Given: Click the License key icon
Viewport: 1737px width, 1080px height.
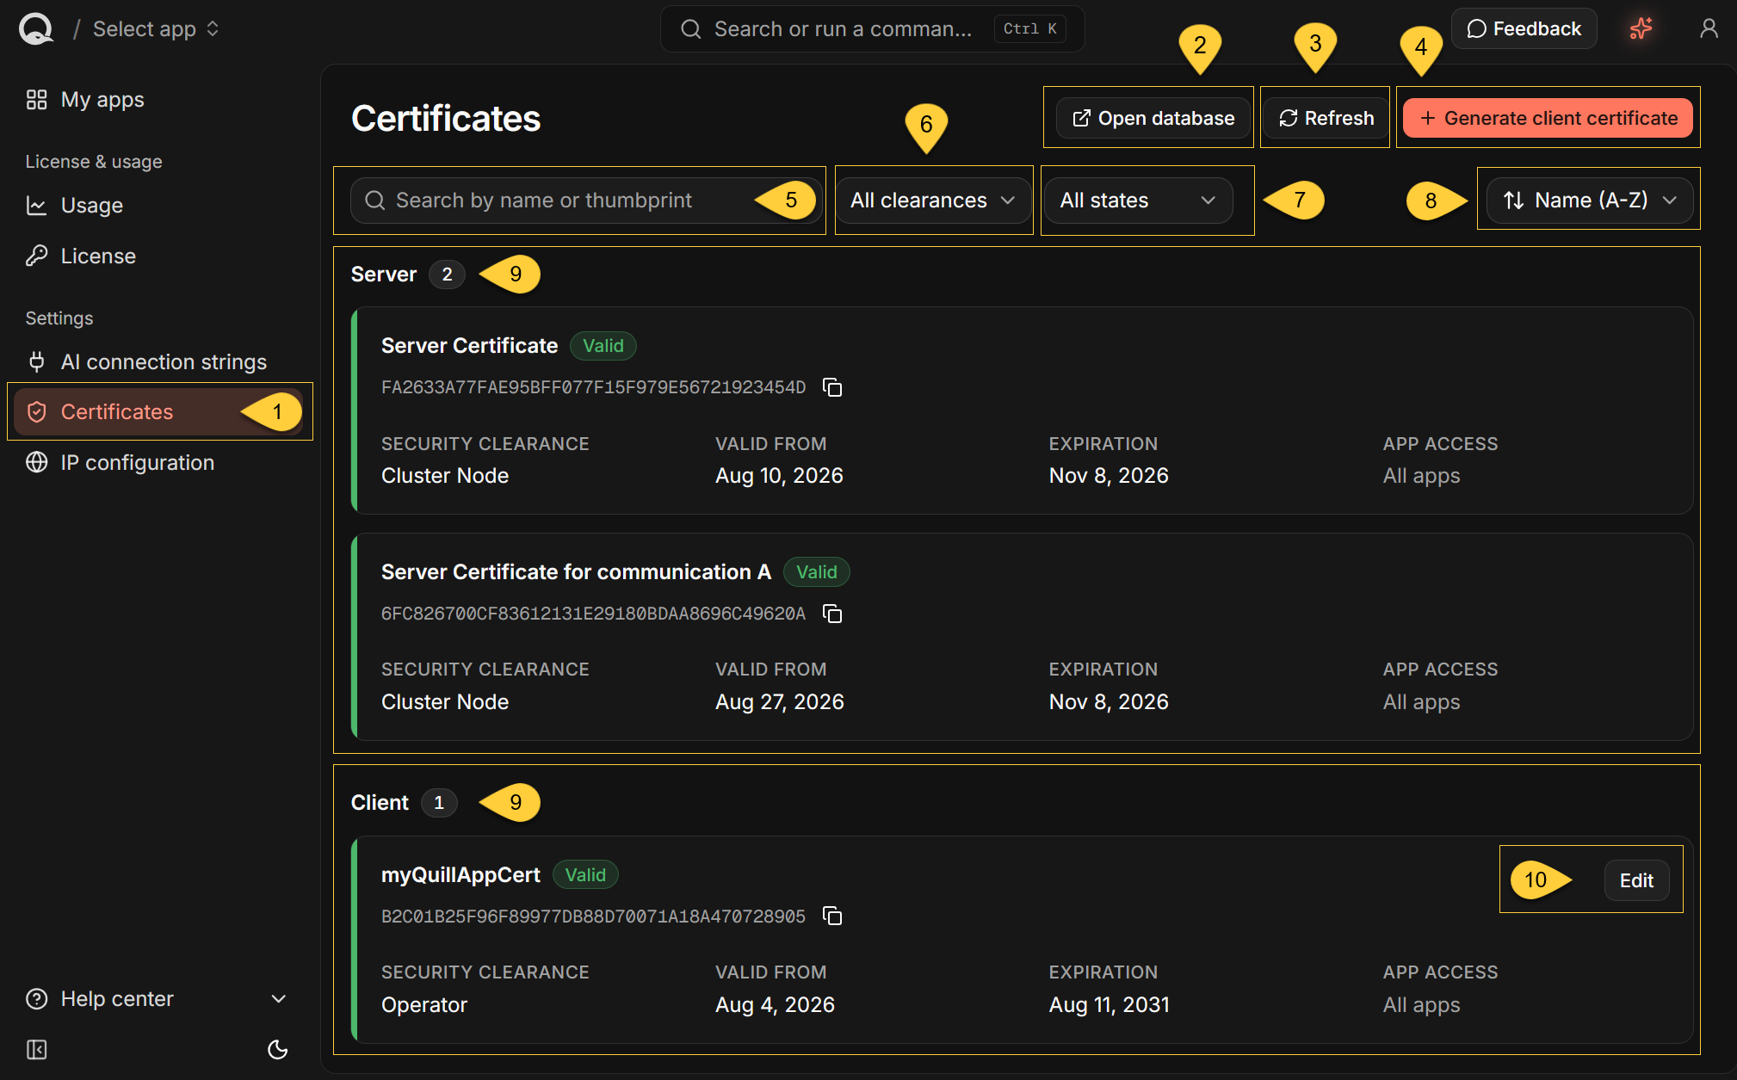Looking at the screenshot, I should coord(36,256).
